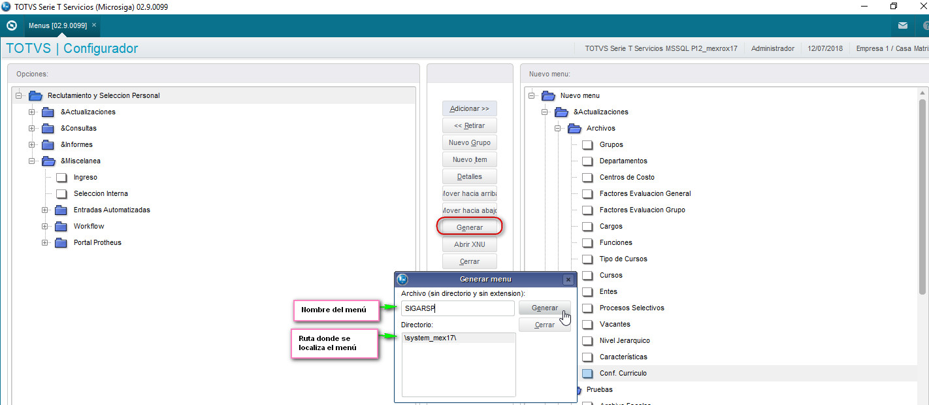Click the Portal Protheus folder icon
The height and width of the screenshot is (405, 929).
click(x=62, y=242)
